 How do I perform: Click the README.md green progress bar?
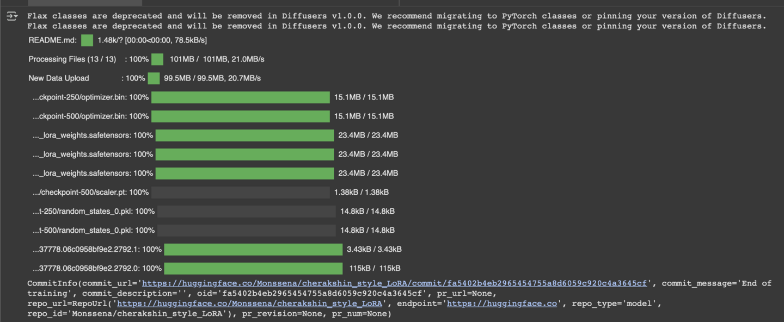point(87,40)
